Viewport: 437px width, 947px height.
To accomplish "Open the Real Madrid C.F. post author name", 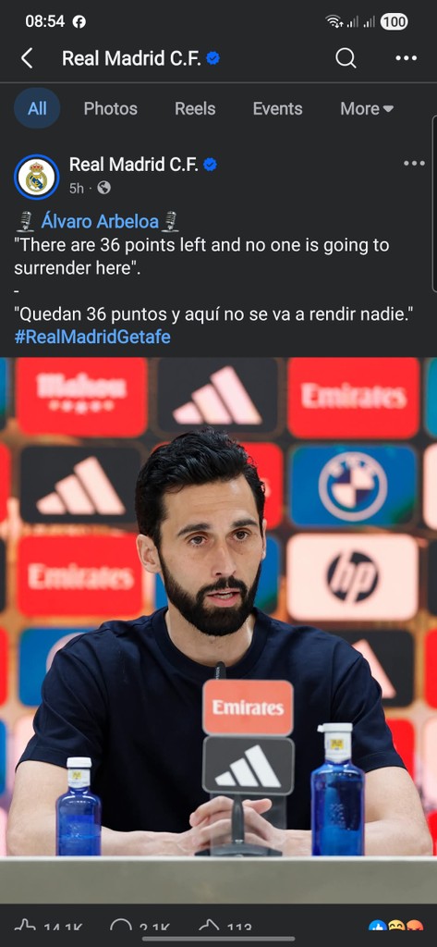I will pos(134,165).
